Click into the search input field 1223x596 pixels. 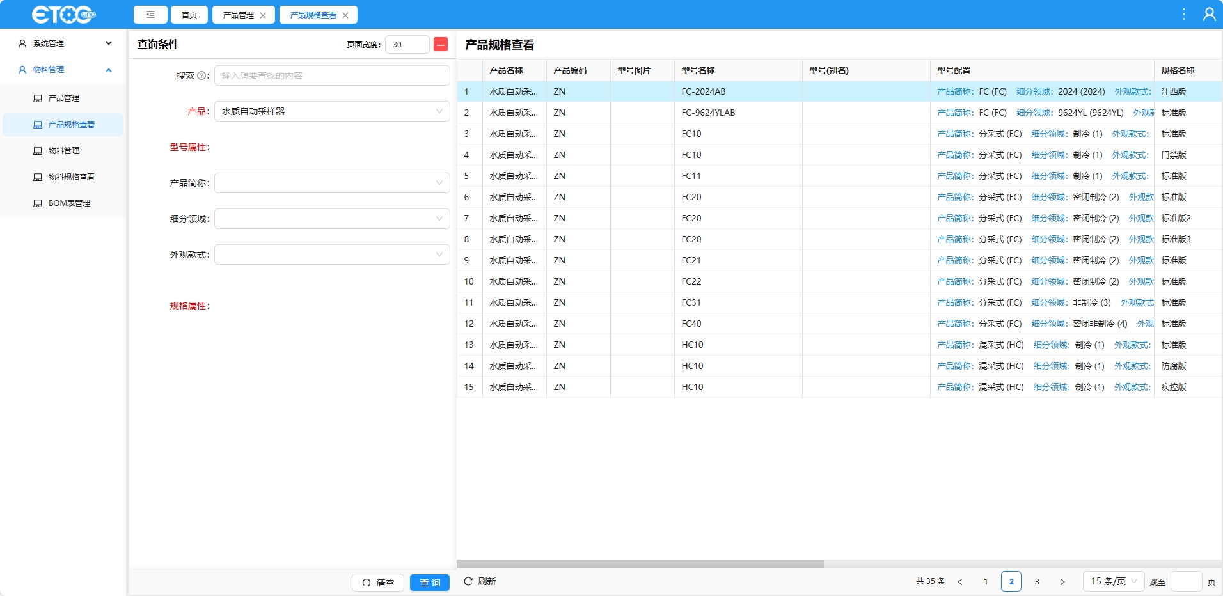pos(332,75)
